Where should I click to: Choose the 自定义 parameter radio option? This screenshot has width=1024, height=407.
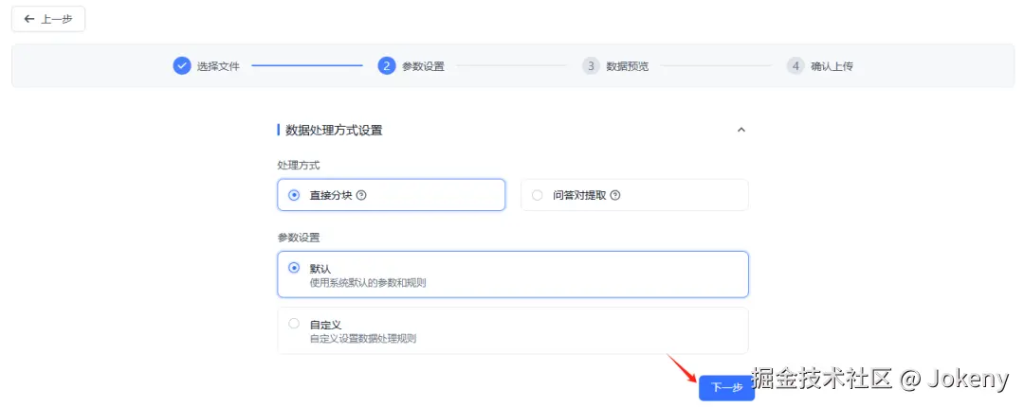pyautogui.click(x=294, y=324)
